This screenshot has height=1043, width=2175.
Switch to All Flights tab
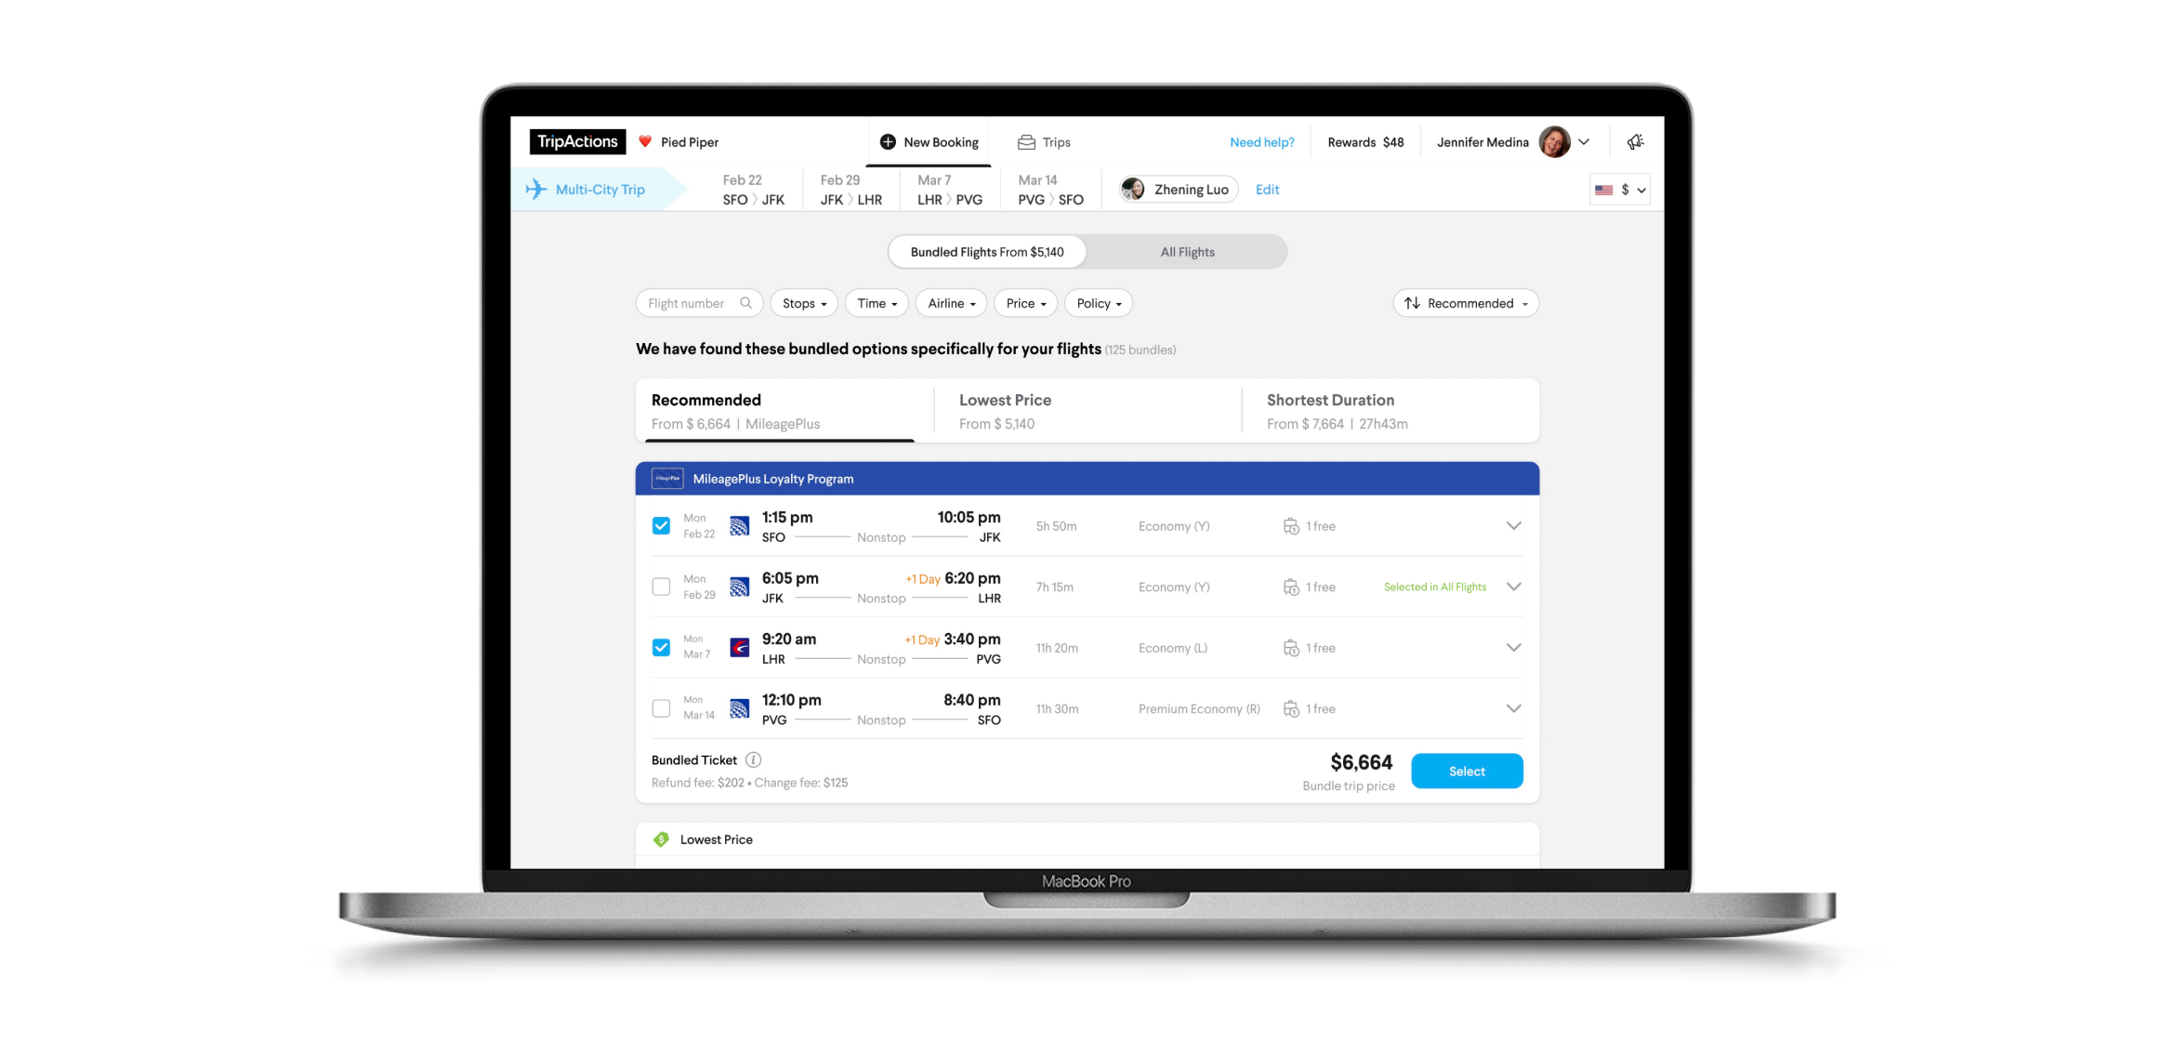[x=1186, y=251]
